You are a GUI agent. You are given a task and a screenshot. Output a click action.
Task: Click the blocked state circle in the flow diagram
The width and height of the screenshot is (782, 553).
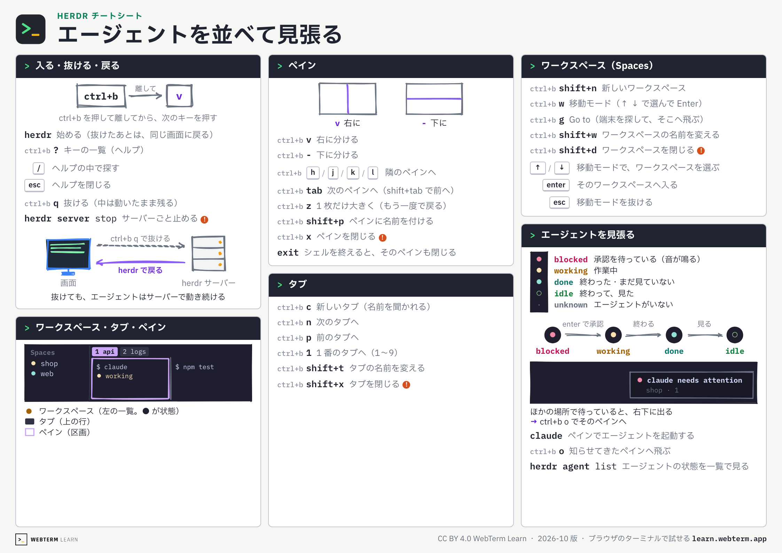coord(553,335)
